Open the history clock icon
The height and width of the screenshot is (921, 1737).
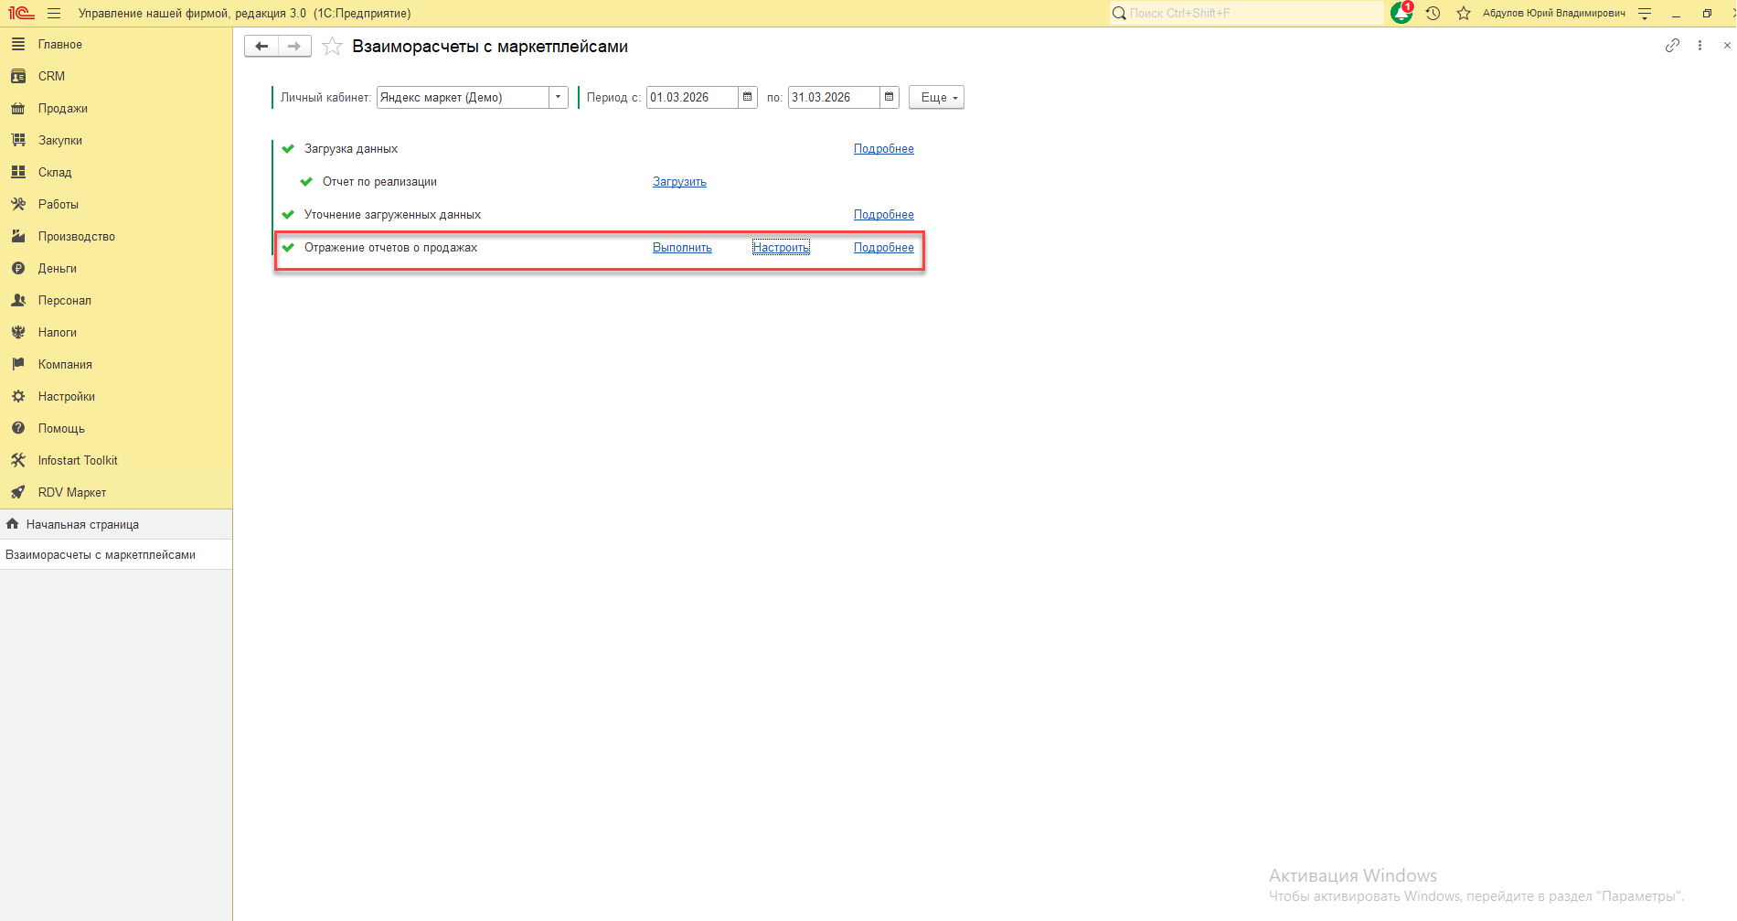[1433, 13]
